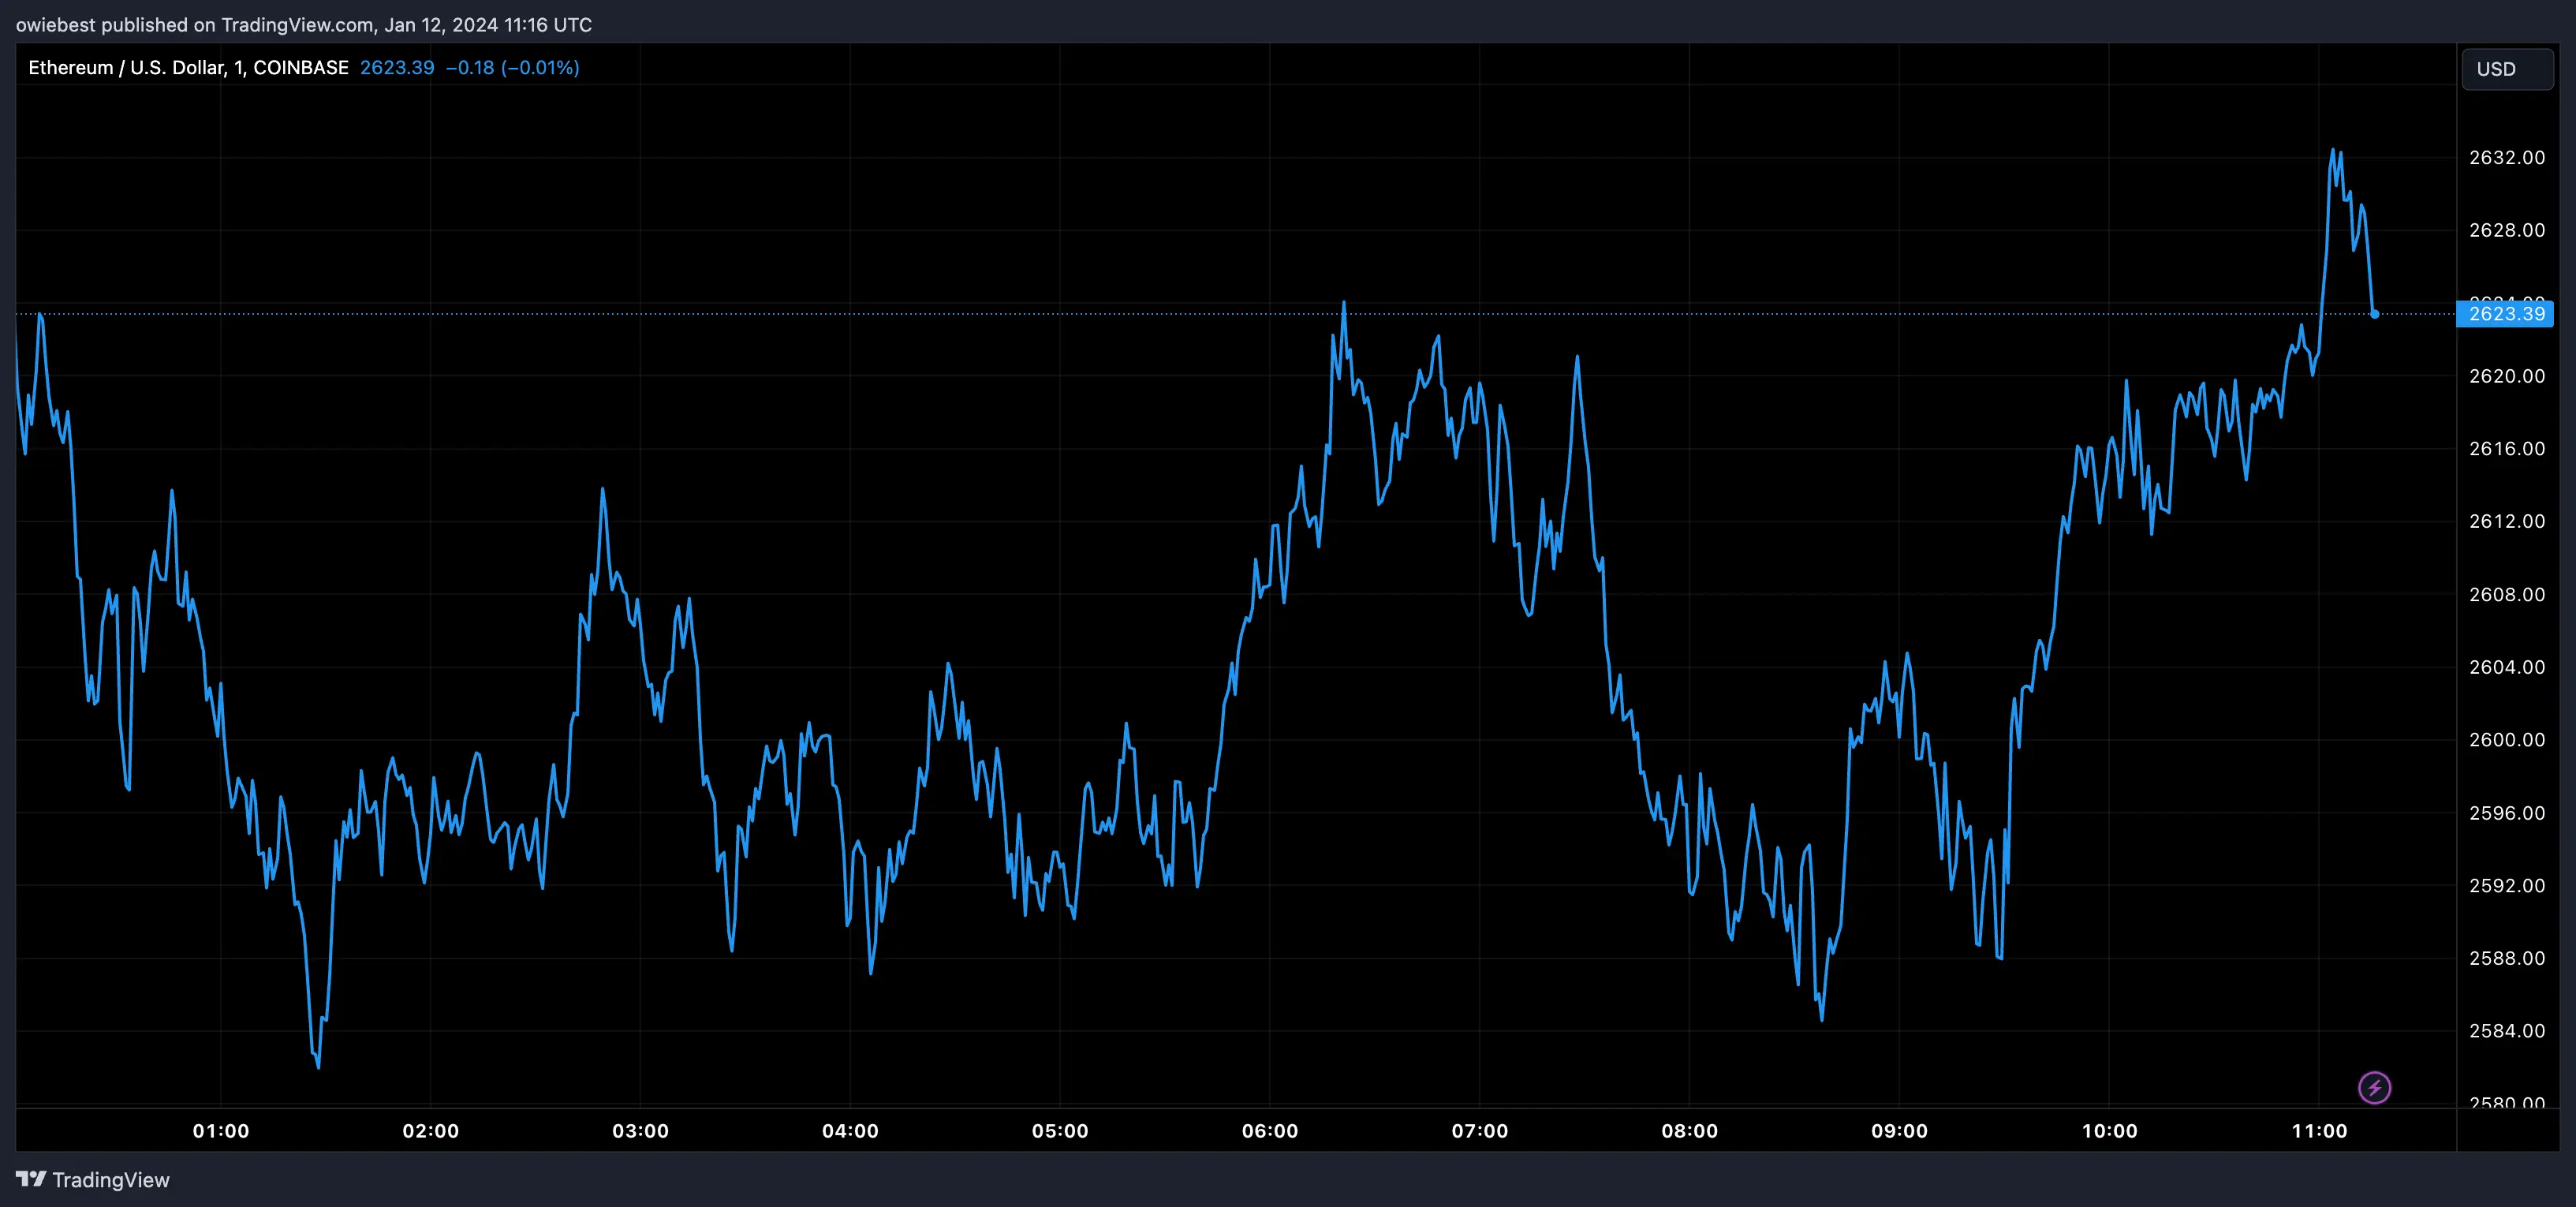Viewport: 2576px width, 1207px height.
Task: Click the 06:00 label on the time axis
Action: click(x=1271, y=1131)
